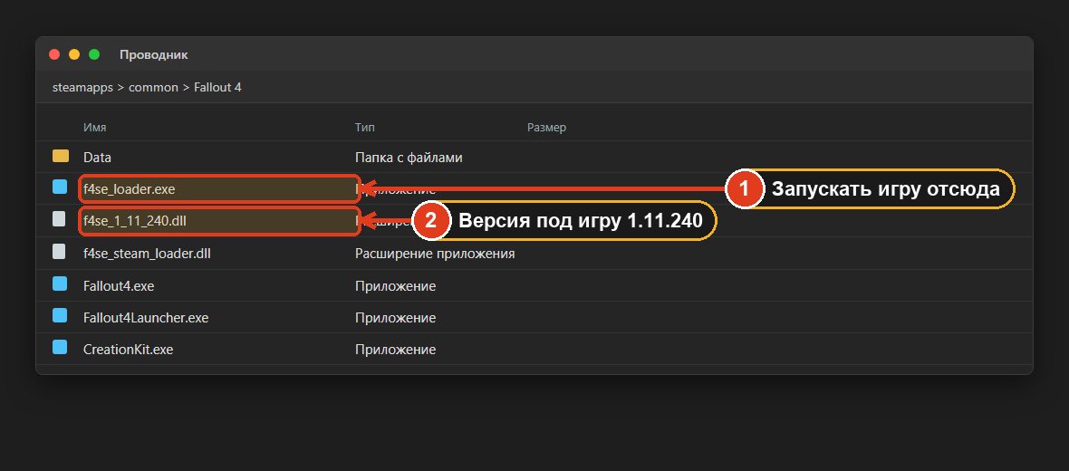The height and width of the screenshot is (471, 1069).
Task: Click the f4se_loader.exe file icon
Action: (x=60, y=187)
